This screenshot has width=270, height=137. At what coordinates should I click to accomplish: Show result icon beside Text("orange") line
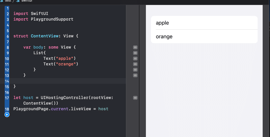pyautogui.click(x=135, y=64)
